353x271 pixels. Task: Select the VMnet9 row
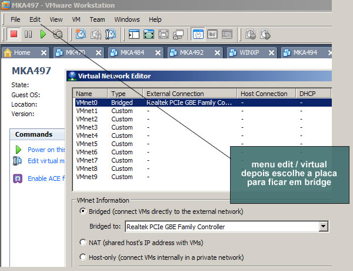point(152,177)
